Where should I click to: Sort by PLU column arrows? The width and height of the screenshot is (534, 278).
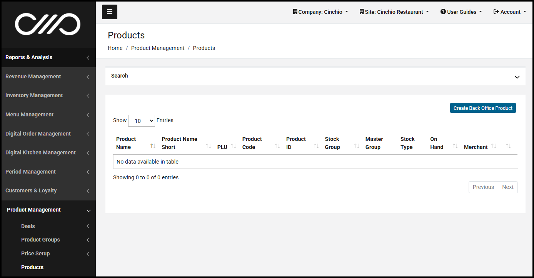(x=234, y=146)
